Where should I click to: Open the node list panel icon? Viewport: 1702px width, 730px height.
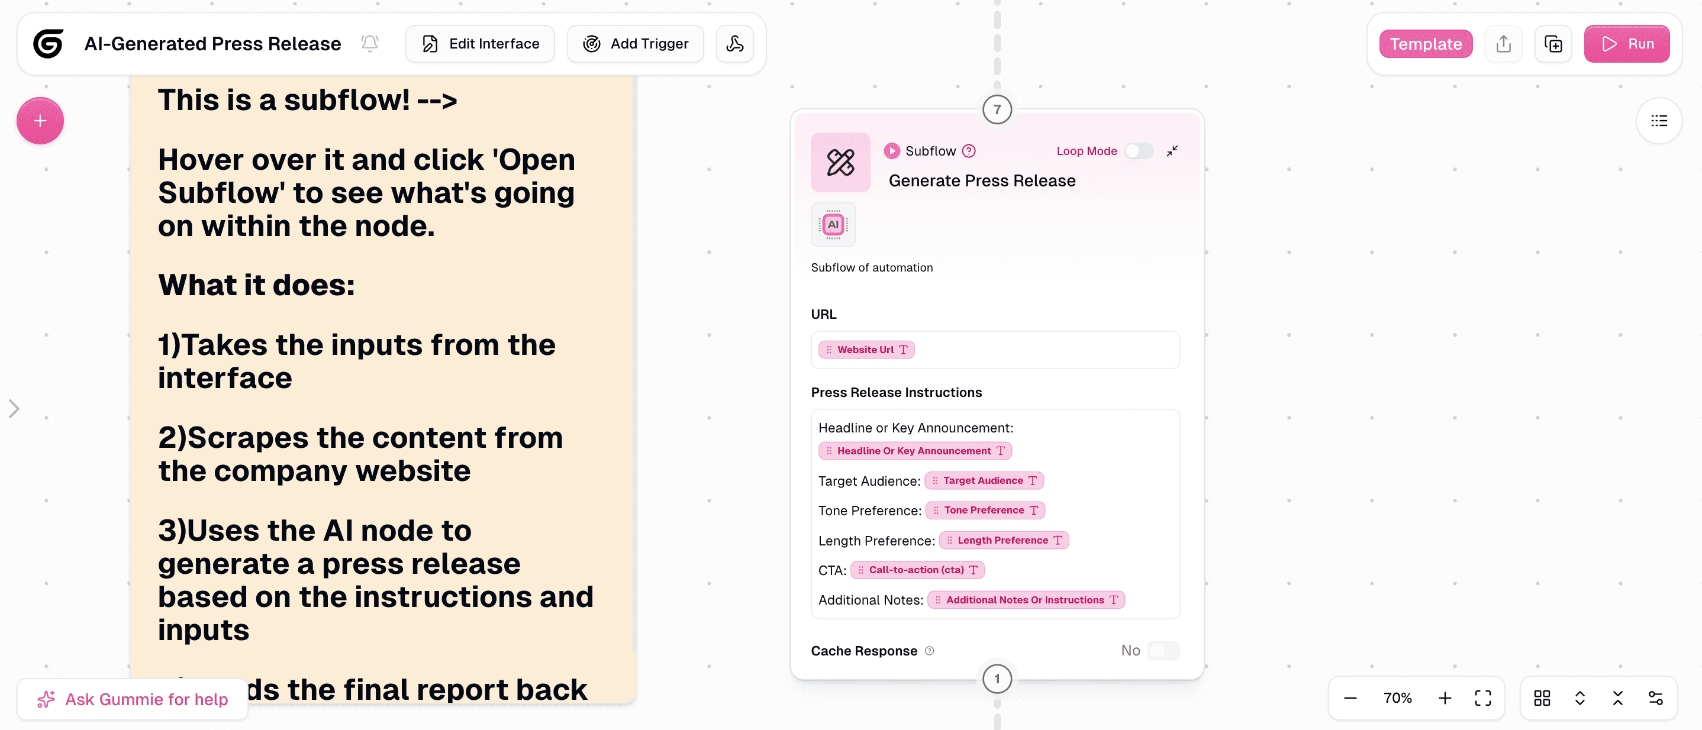coord(1659,121)
